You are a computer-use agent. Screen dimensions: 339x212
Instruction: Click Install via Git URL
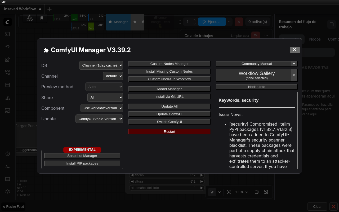coord(169,96)
